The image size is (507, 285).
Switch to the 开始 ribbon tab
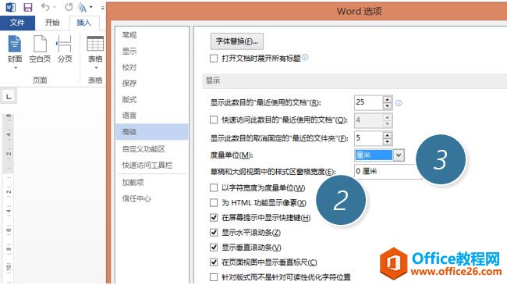point(52,23)
